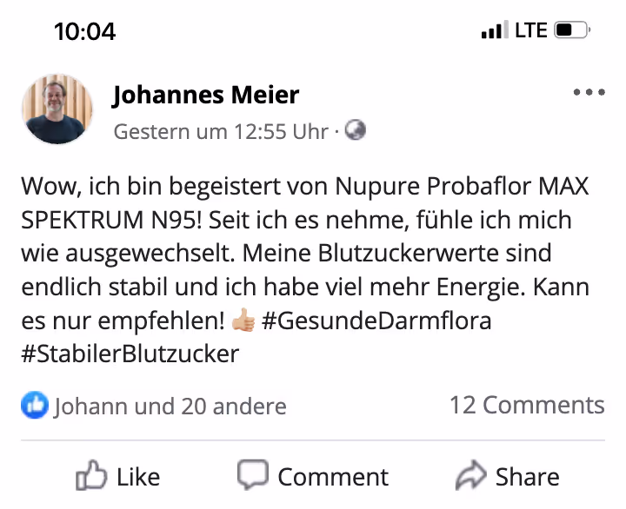Open the three-dot post options menu
Image resolution: width=626 pixels, height=509 pixels.
(x=589, y=92)
